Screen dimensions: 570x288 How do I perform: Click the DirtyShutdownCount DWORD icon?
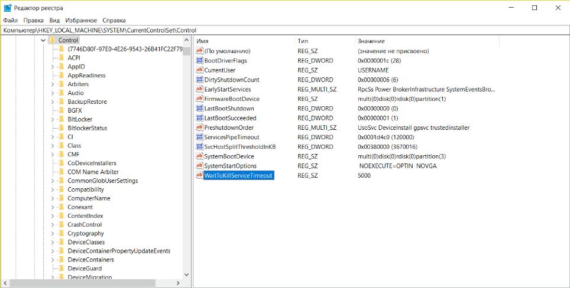pyautogui.click(x=199, y=80)
